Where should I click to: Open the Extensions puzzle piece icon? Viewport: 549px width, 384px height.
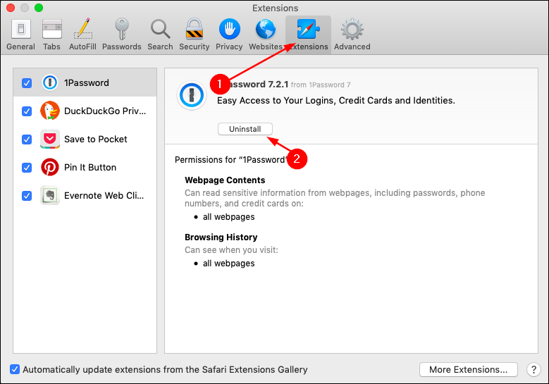(308, 29)
